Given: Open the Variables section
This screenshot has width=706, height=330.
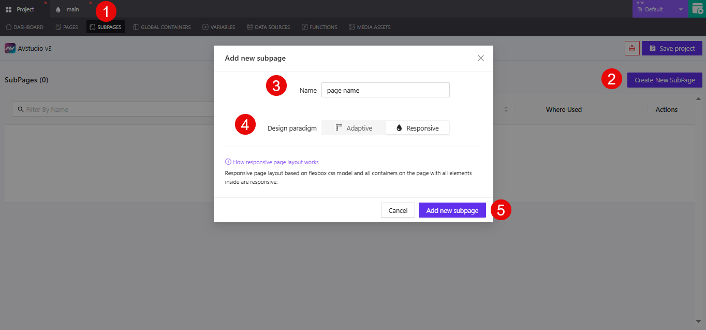Looking at the screenshot, I should [x=218, y=27].
